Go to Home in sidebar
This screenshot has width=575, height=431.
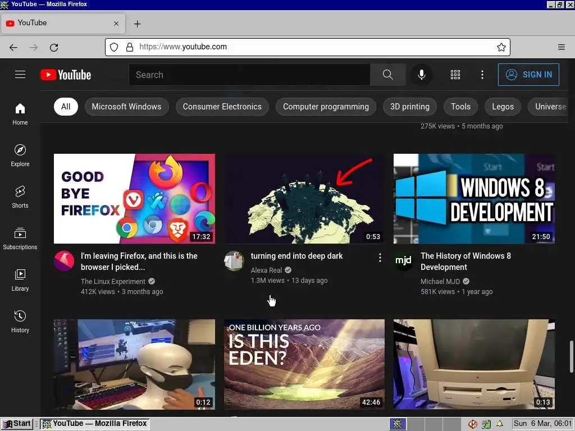click(20, 114)
